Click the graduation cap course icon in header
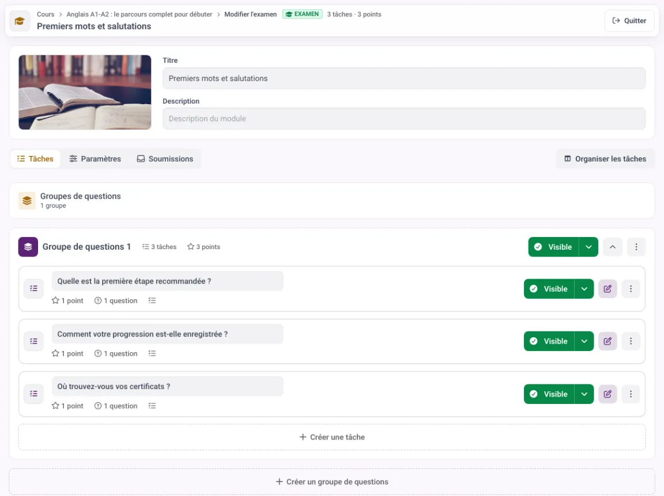The width and height of the screenshot is (664, 496). 20,21
